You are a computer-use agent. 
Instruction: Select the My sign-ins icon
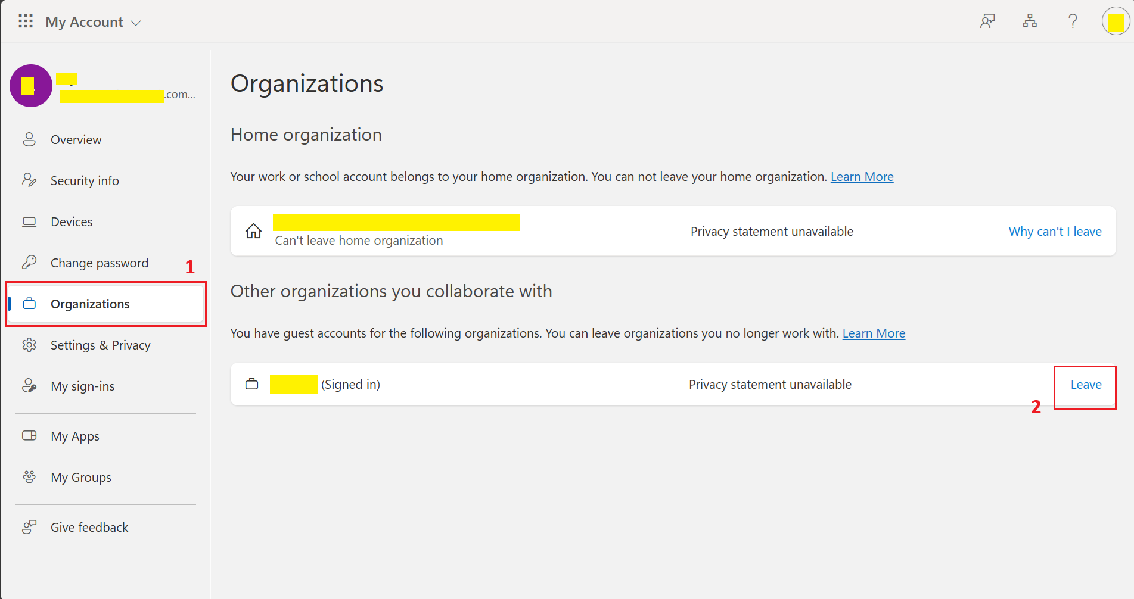[x=29, y=385]
